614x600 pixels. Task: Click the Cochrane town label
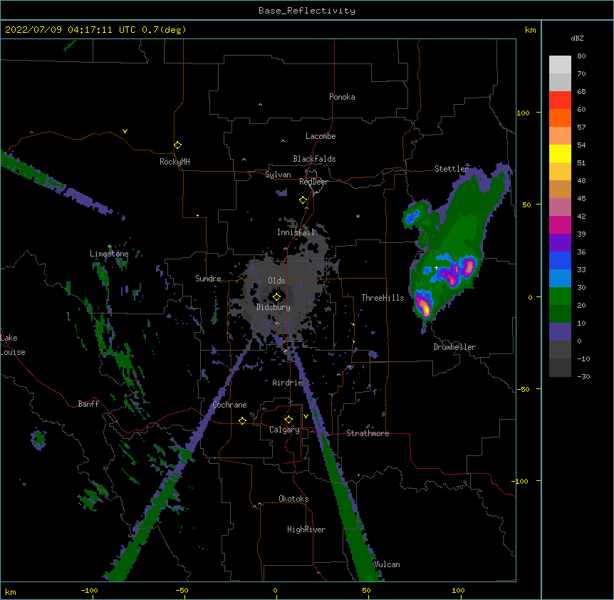click(x=229, y=405)
